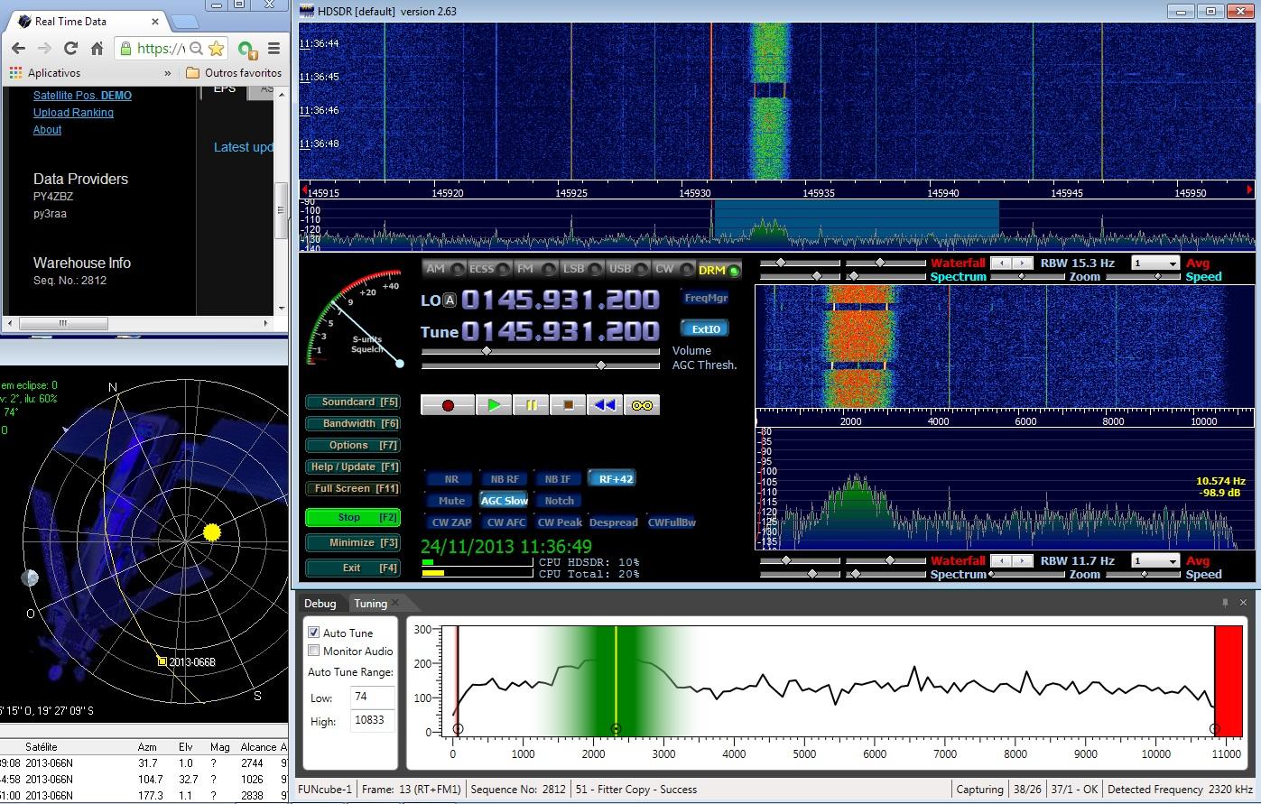Screen dimensions: 1261x804
Task: Open the Aplicativos apps shortcut
Action: [x=45, y=73]
